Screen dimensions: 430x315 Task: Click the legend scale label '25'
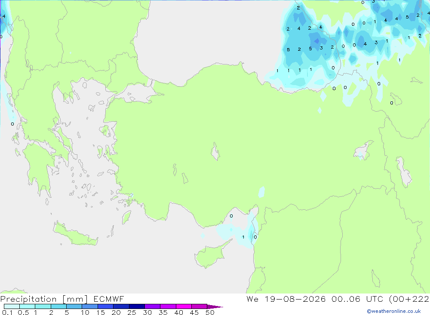(132, 312)
